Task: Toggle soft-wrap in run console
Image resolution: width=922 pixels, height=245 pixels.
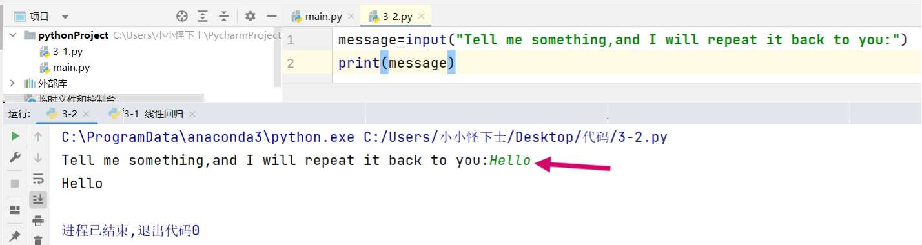Action: click(38, 179)
